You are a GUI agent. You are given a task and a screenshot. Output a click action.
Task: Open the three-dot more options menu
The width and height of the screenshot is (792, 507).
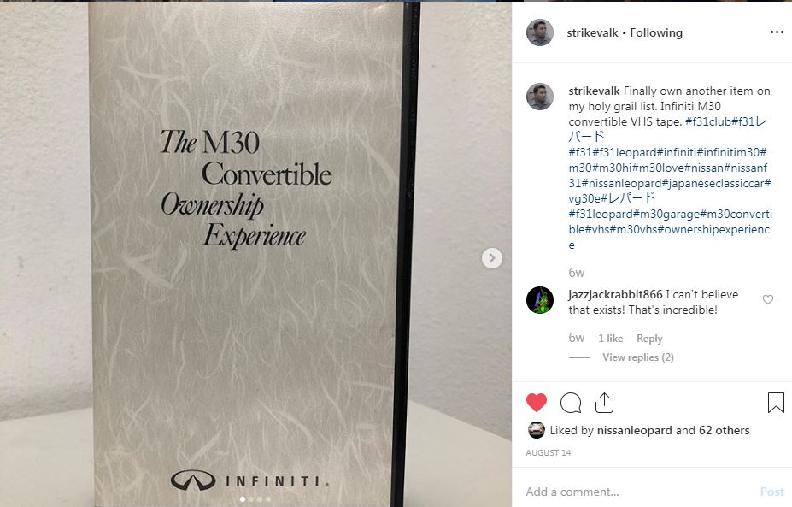(777, 32)
